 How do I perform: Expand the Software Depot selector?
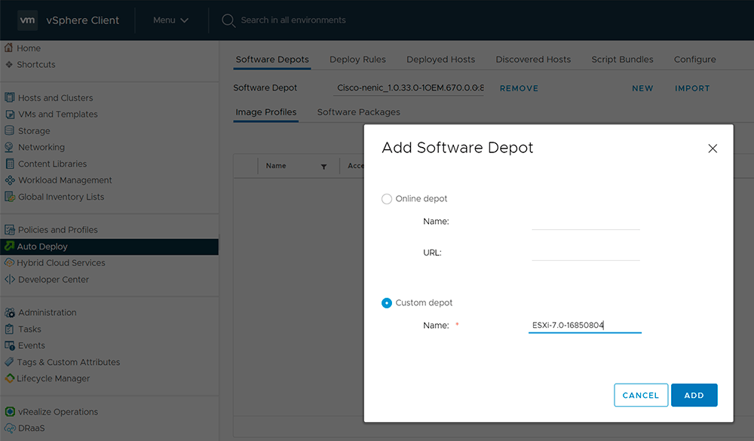coord(409,88)
